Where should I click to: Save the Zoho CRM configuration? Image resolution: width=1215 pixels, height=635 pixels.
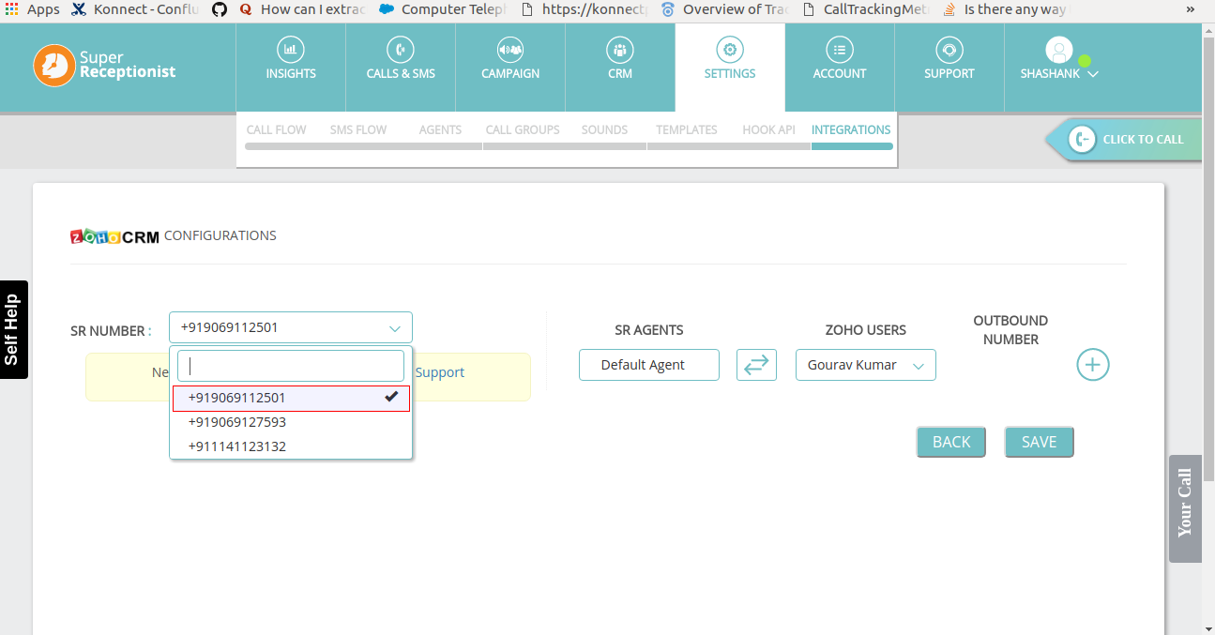pyautogui.click(x=1039, y=442)
